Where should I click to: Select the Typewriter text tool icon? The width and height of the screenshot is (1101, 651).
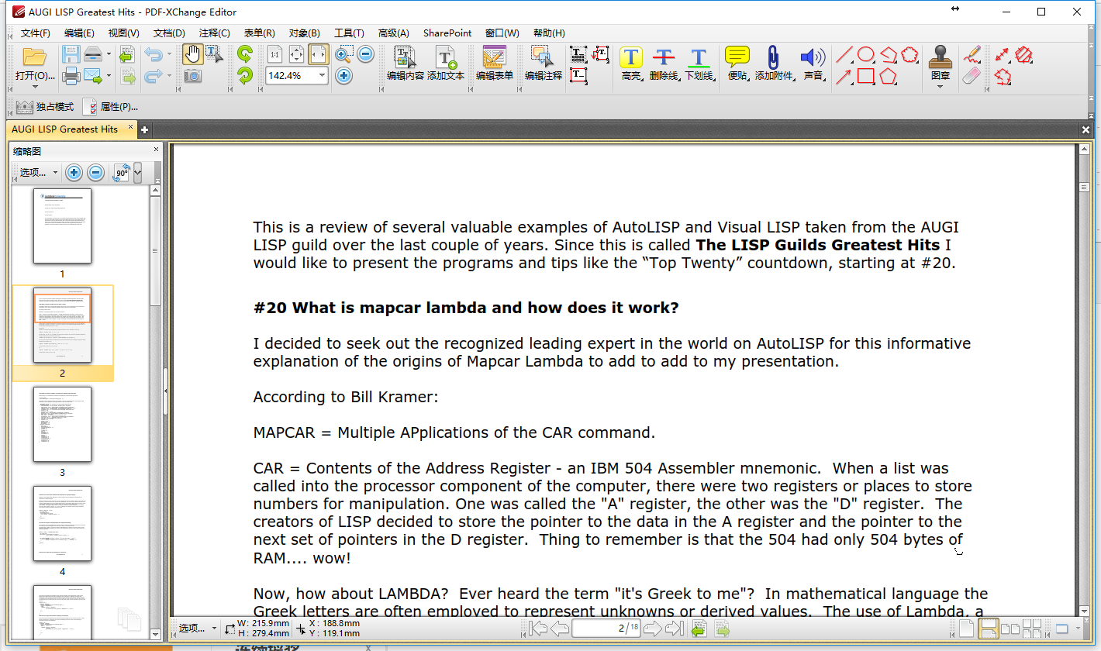[x=578, y=54]
